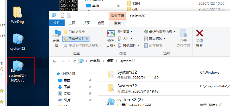Viewport: 230px width, 106px height.
Task: Open 在以下位置再次搜索 dropdown
Action: pyautogui.click(x=82, y=46)
